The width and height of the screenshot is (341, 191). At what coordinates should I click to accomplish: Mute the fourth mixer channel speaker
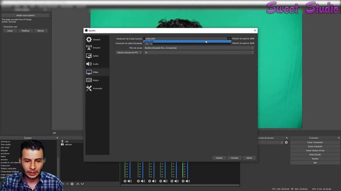coord(166,181)
